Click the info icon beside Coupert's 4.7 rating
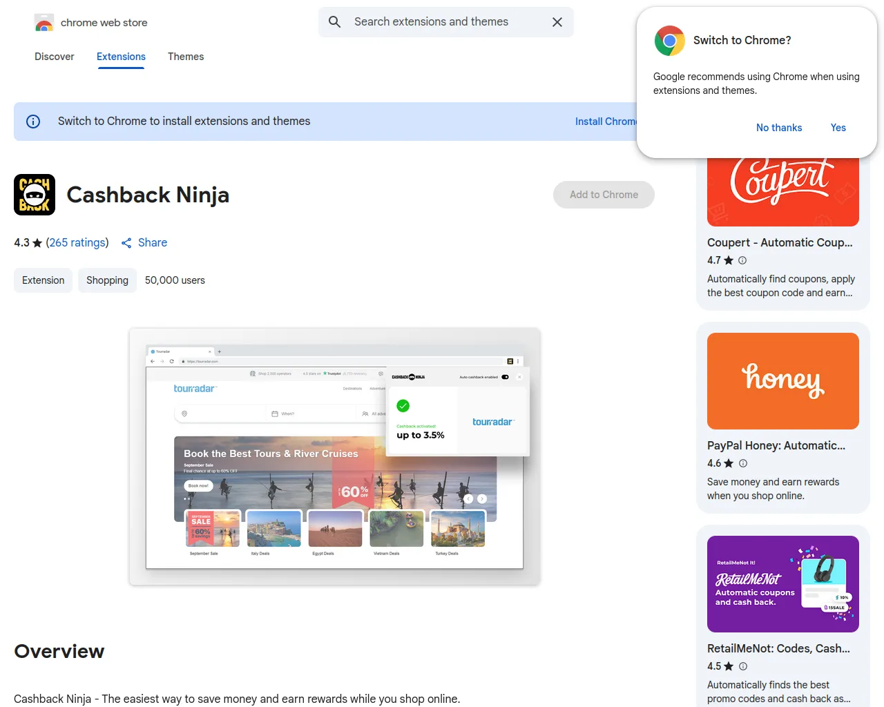The image size is (884, 707). (x=742, y=260)
